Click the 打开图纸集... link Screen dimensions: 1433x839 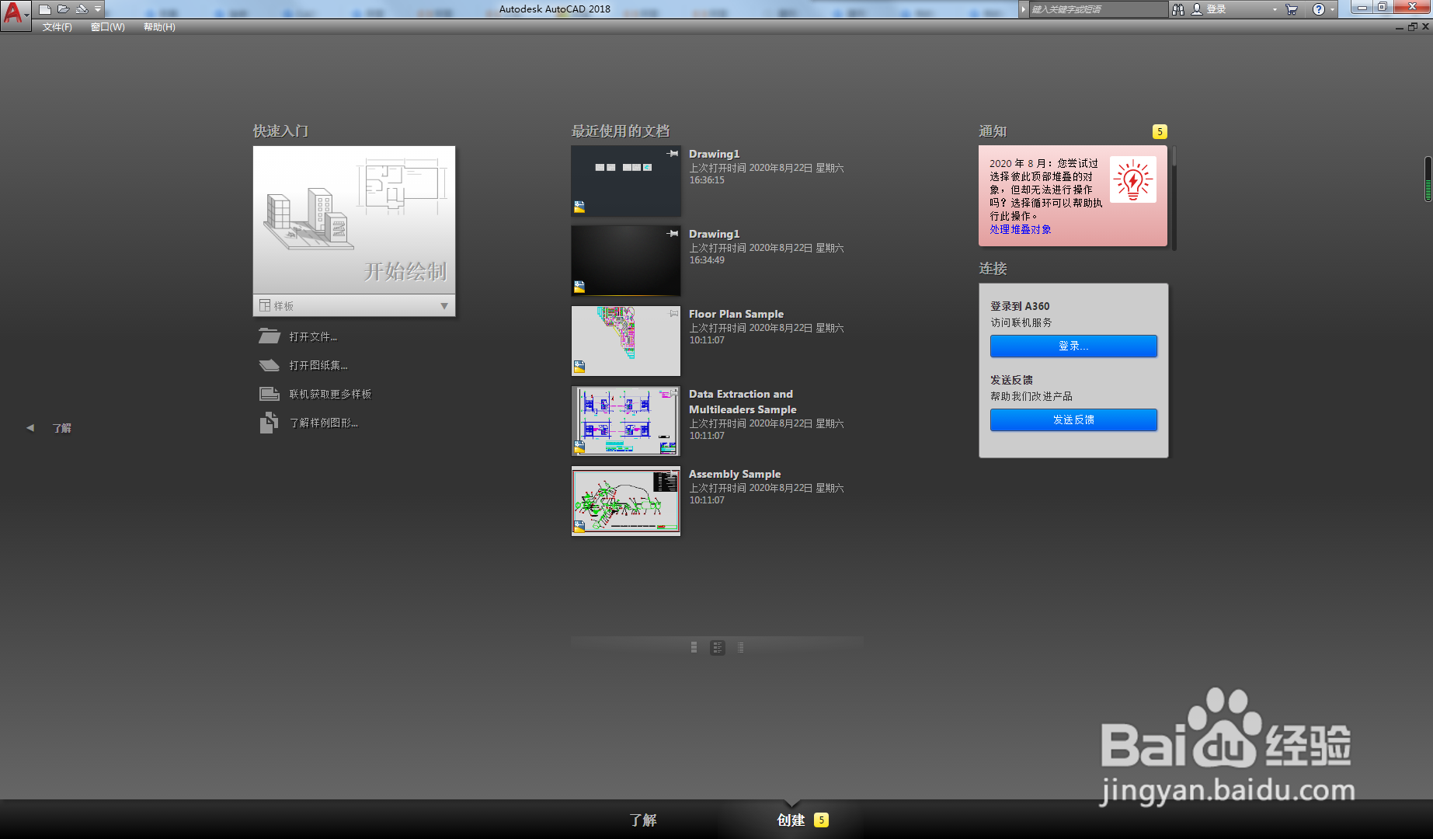318,365
